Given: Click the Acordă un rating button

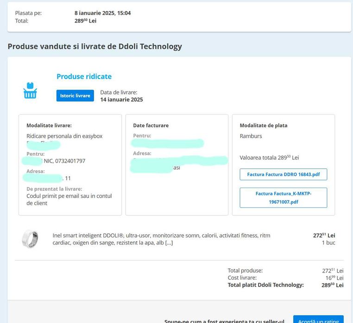Looking at the screenshot, I should click(318, 320).
